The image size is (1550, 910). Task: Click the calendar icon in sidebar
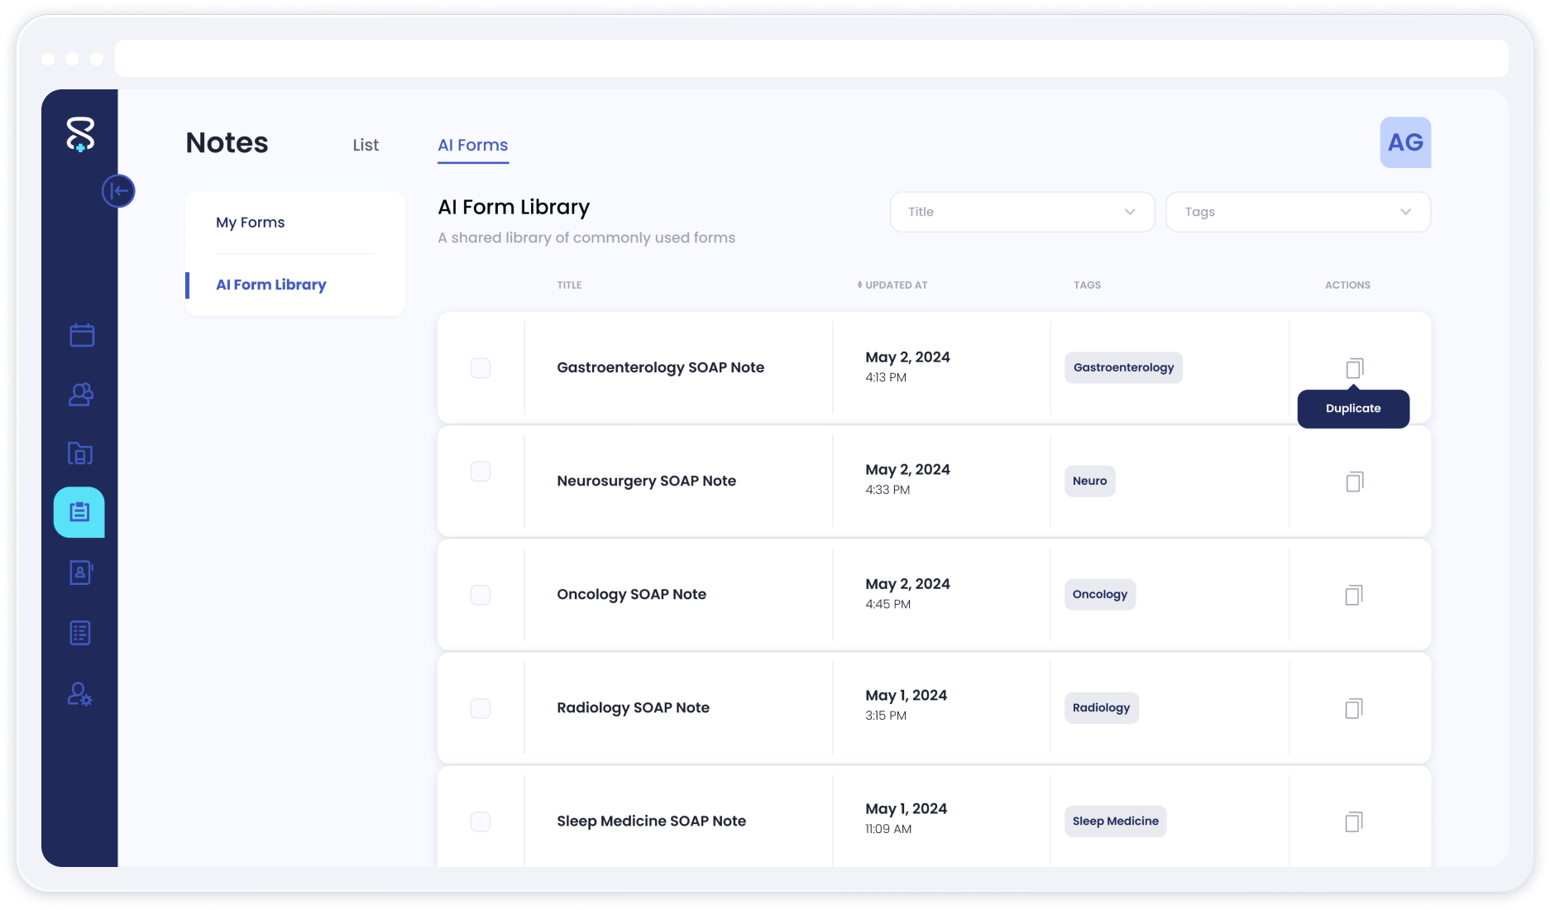coord(81,335)
